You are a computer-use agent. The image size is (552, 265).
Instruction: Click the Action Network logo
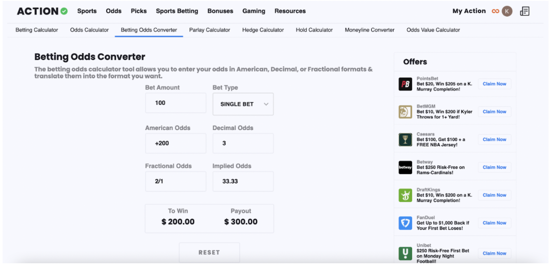click(x=42, y=11)
